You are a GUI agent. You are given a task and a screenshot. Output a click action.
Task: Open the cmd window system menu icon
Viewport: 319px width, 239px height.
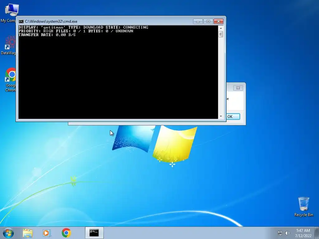pos(21,21)
